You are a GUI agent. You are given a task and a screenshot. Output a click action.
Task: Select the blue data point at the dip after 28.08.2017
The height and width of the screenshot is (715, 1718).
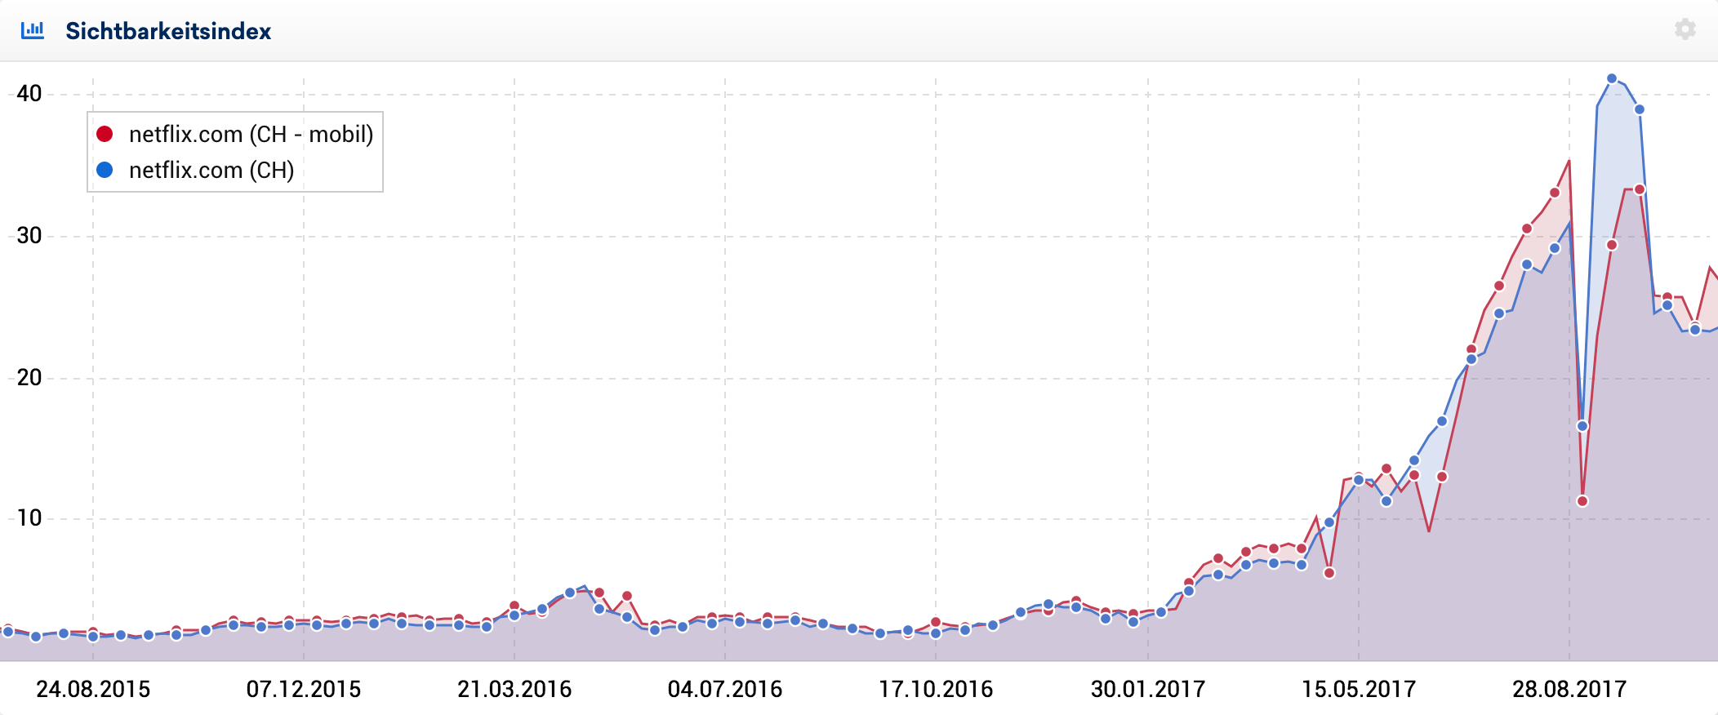click(x=1582, y=426)
